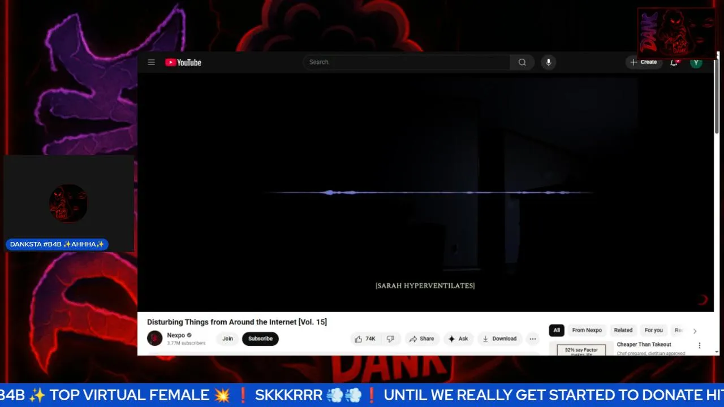724x407 pixels.
Task: Download the video
Action: pos(499,339)
